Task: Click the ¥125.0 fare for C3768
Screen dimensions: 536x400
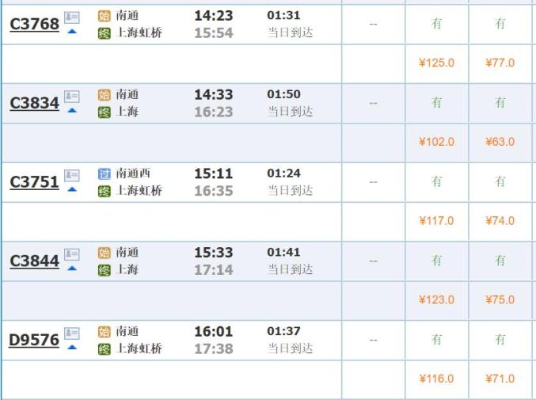Action: point(436,63)
